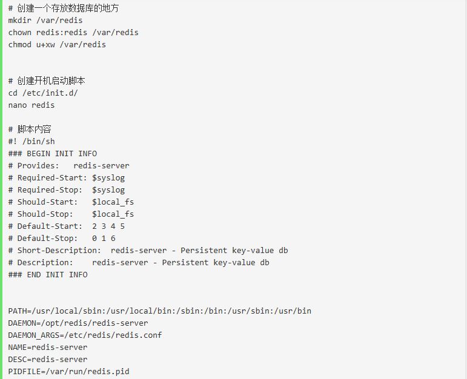467x379 pixels.
Task: Click the 'PIDFILE=/var/run/redis.pid' line
Action: 69,371
